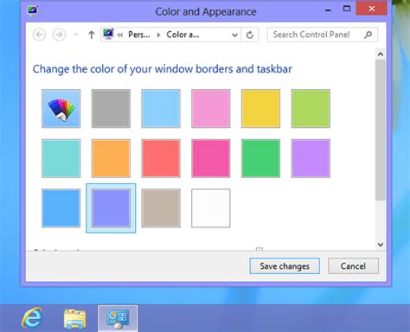Click the Color a... breadcrumb segment

coord(183,35)
